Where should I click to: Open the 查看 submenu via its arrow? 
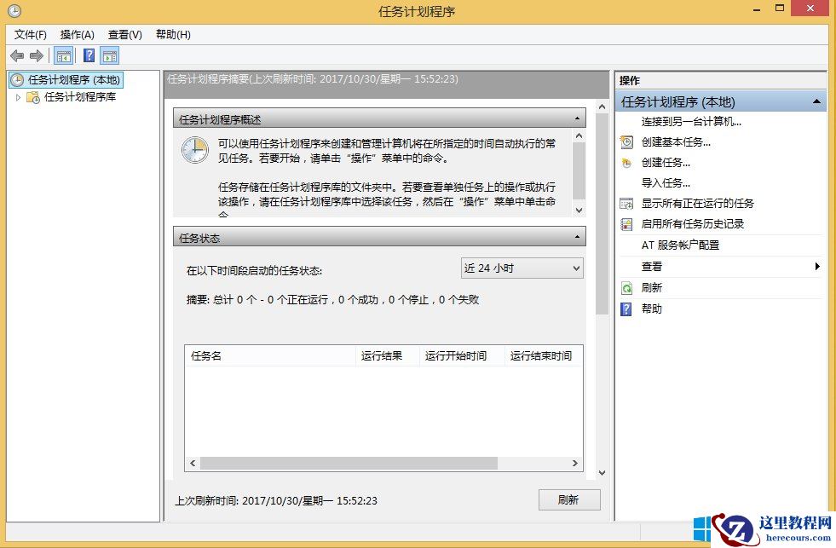[x=817, y=266]
